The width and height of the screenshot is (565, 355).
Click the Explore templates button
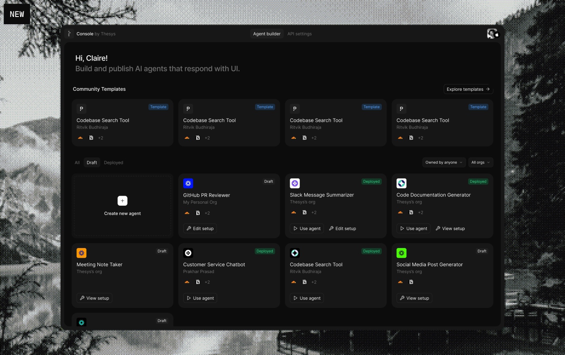(x=468, y=89)
